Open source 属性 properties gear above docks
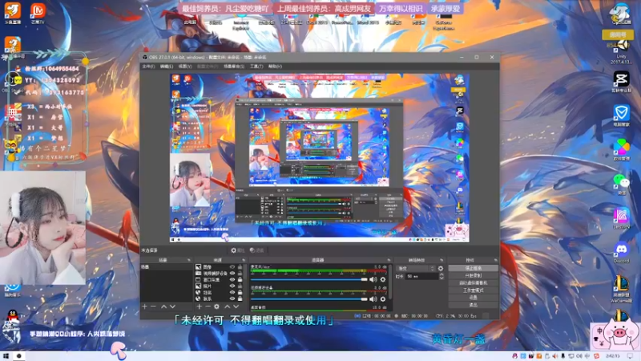641x361 pixels. tap(237, 250)
